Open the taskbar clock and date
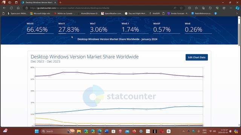 (x=223, y=131)
